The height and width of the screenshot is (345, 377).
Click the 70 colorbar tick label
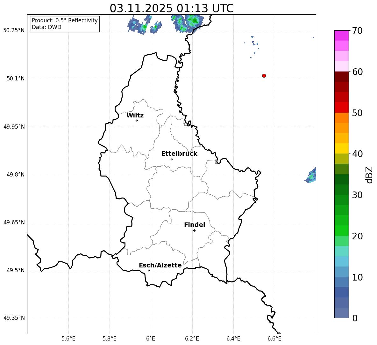click(357, 31)
